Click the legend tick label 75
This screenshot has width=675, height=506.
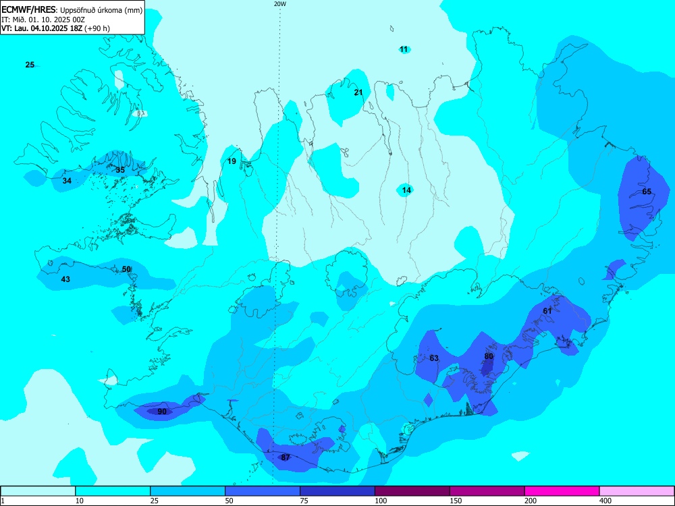[304, 501]
